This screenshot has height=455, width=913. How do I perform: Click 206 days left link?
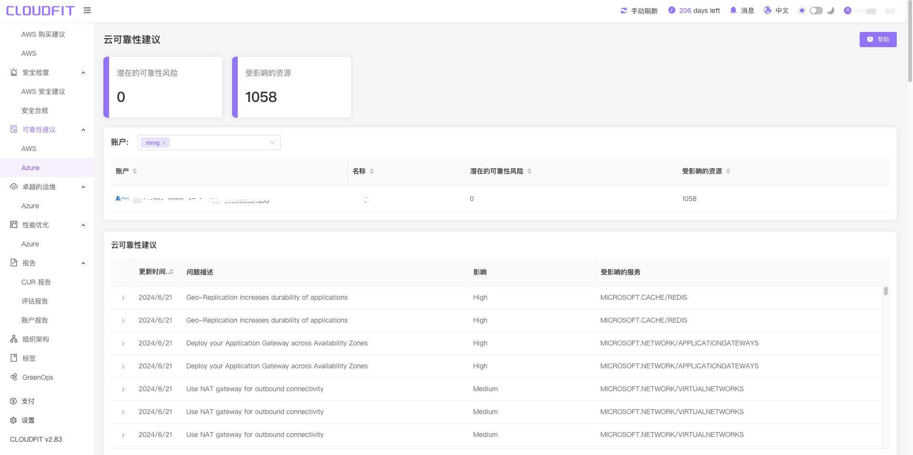click(x=700, y=10)
